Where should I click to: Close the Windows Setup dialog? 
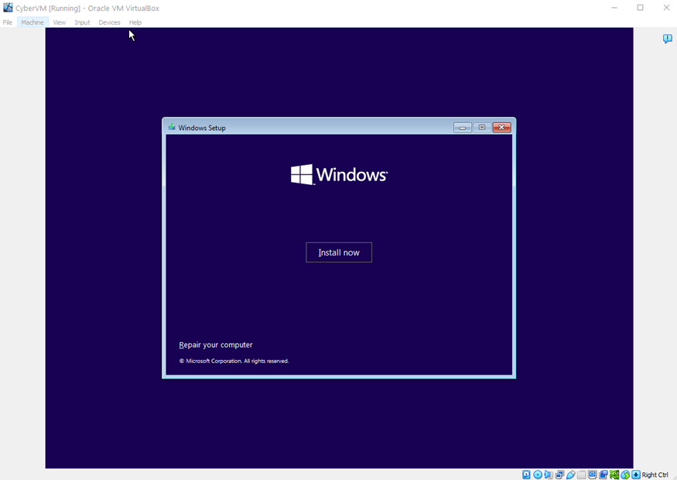(501, 128)
